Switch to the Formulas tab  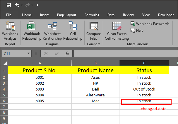(x=92, y=15)
